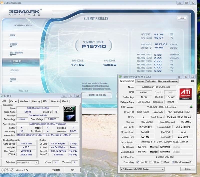Open the Mainboard tab in CPU-Z
Viewport: 200px width, 177px height.
click(x=25, y=101)
